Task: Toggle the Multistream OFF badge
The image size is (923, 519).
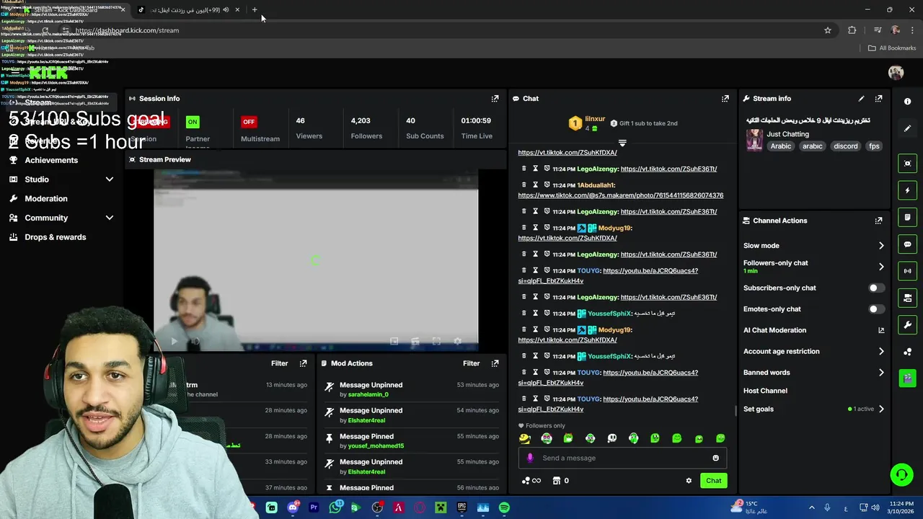Action: pyautogui.click(x=249, y=122)
